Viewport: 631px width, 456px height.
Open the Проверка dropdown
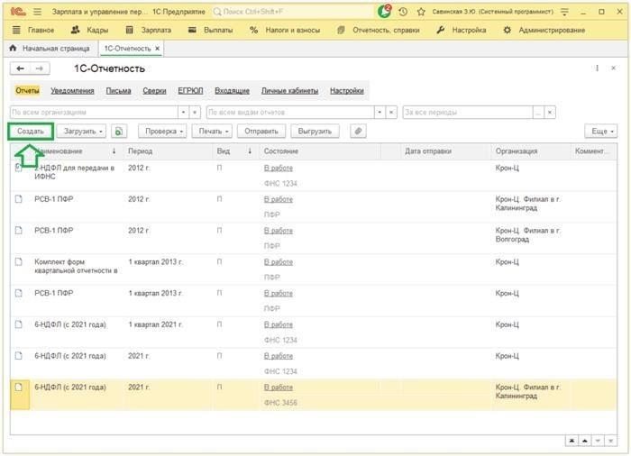(x=162, y=132)
